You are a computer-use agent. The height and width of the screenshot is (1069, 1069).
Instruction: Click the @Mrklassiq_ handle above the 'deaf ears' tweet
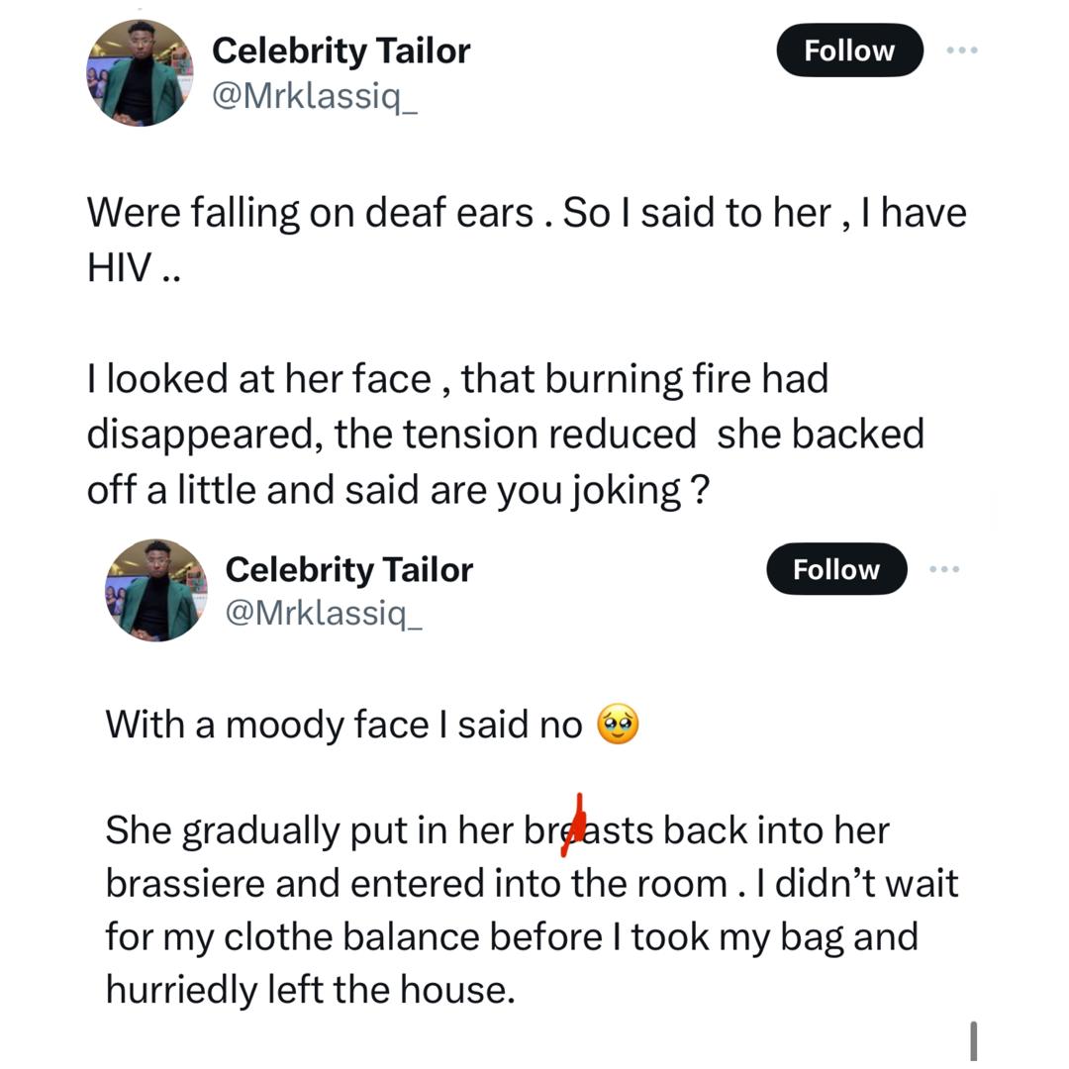pyautogui.click(x=315, y=98)
